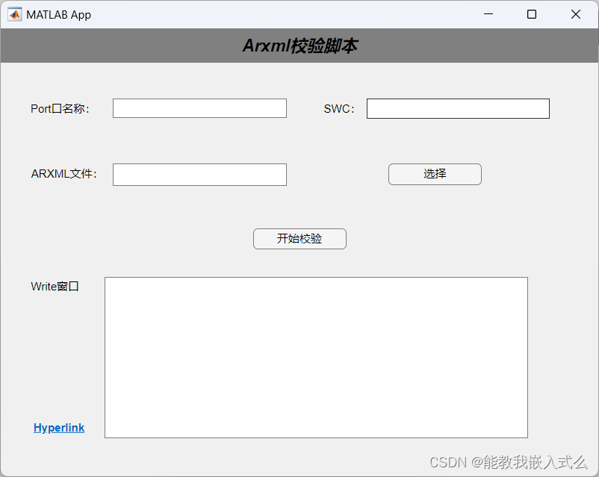Image resolution: width=599 pixels, height=477 pixels.
Task: Click the ARXML文件 label
Action: 64,174
